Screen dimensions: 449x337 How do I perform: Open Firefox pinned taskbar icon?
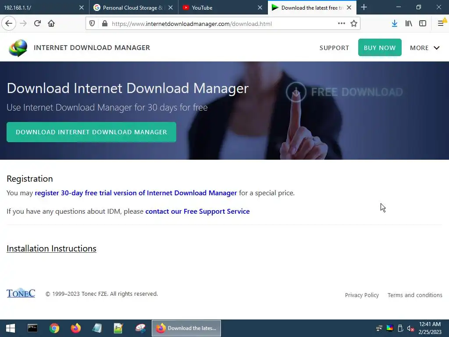76,328
